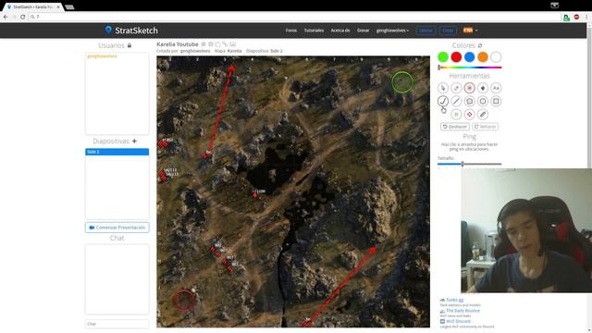Select the polygon shape tool

(x=469, y=101)
